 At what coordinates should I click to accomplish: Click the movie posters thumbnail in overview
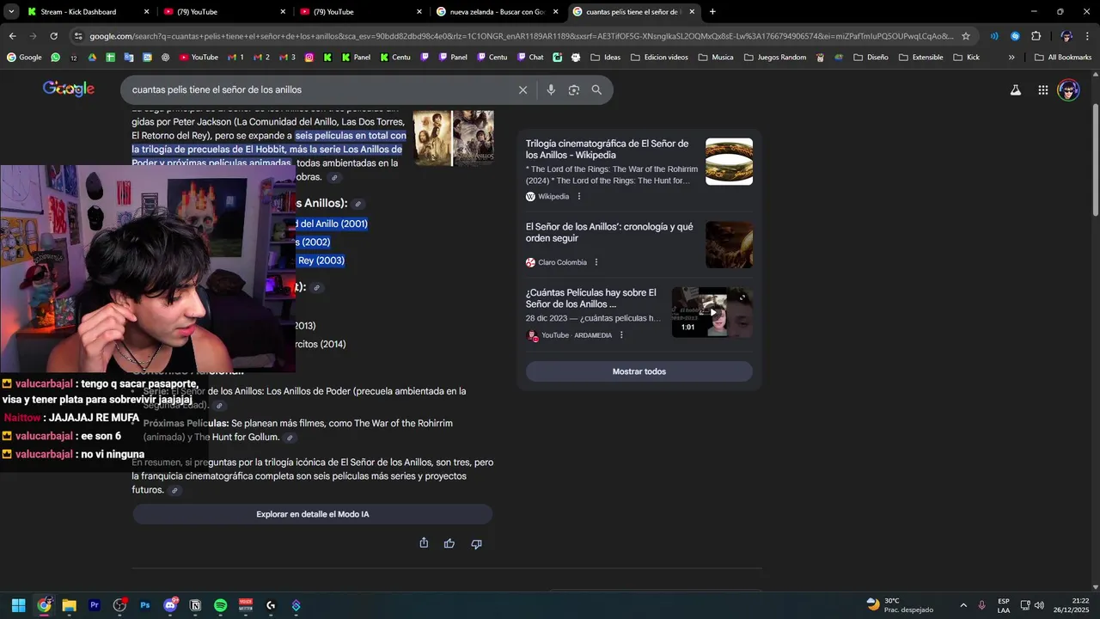click(x=453, y=138)
